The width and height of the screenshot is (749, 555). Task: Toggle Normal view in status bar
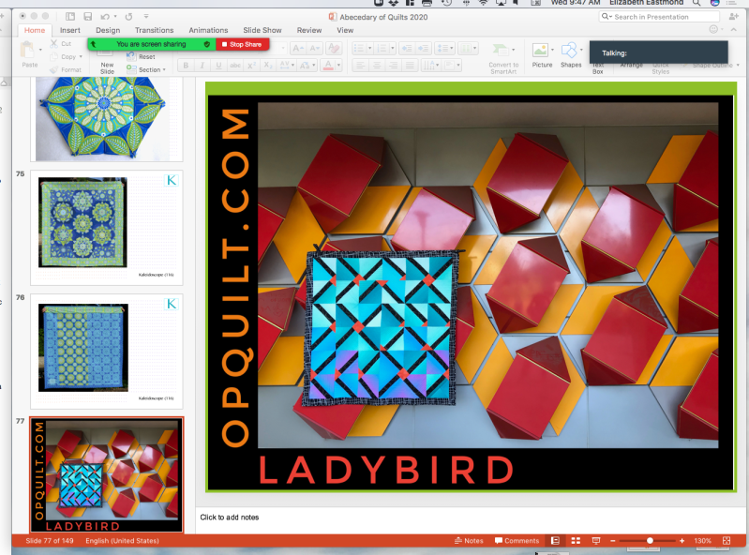555,541
